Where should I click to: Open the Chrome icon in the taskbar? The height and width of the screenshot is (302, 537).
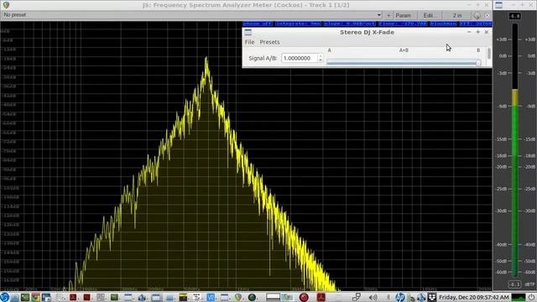click(x=35, y=297)
